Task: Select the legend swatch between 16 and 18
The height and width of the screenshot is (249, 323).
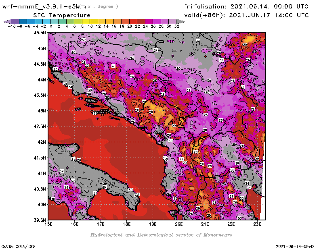Action: (117, 21)
